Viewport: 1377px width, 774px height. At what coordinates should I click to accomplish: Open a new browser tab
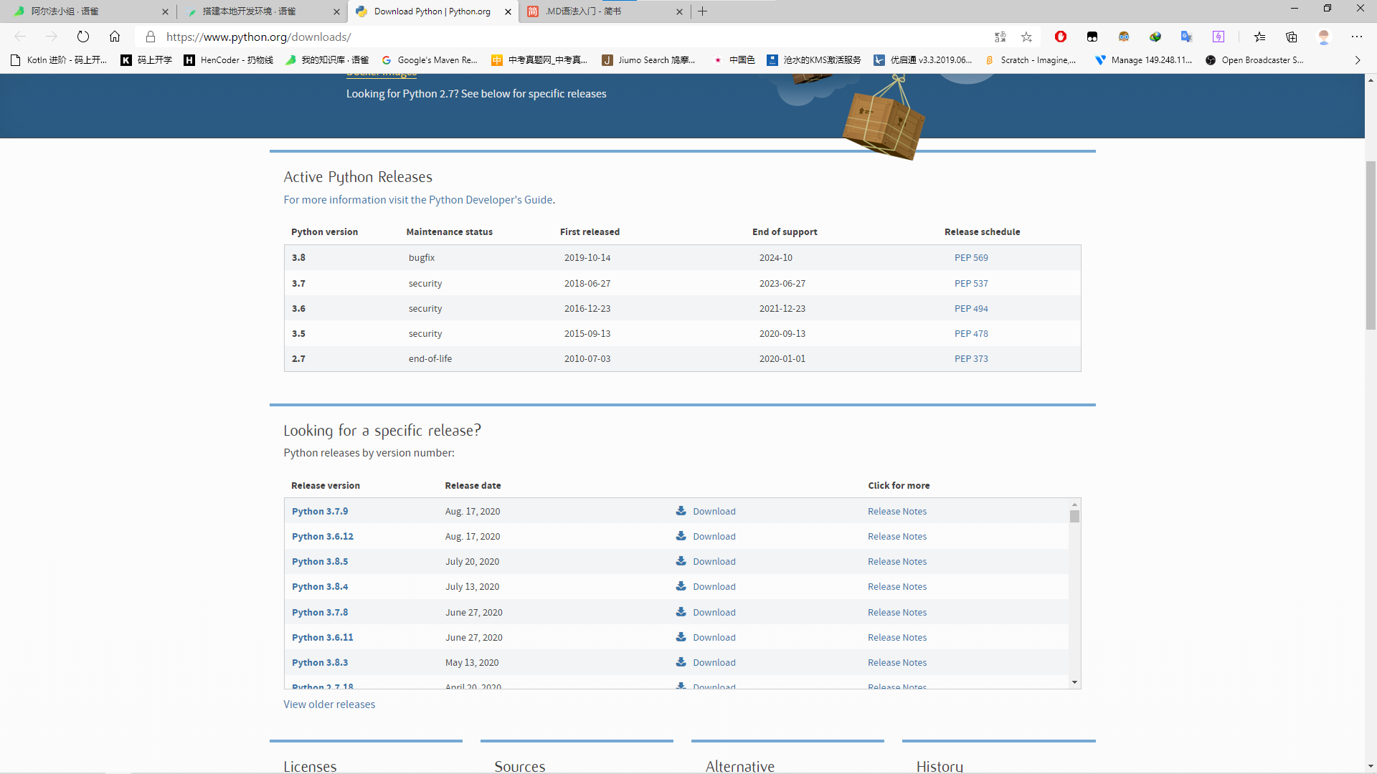703,11
